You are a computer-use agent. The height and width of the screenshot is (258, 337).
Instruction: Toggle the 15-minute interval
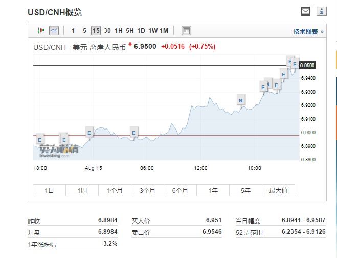(x=96, y=31)
